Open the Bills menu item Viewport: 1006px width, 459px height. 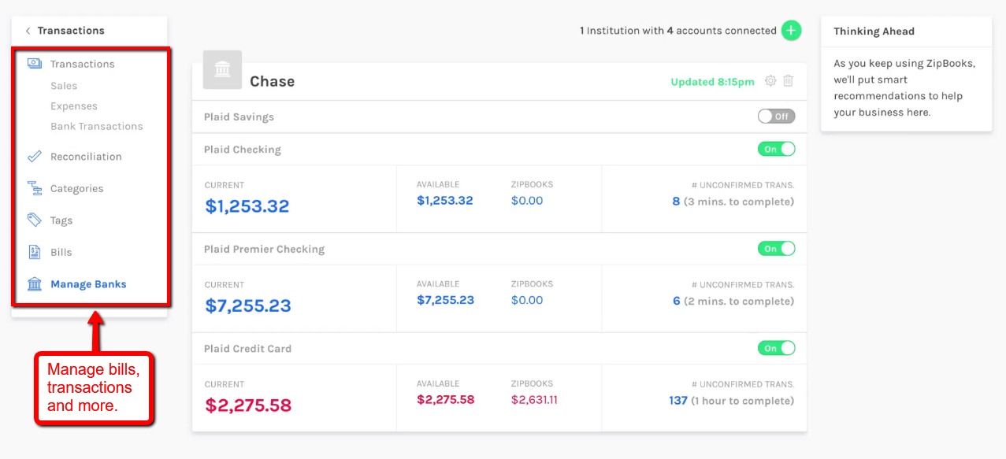(x=61, y=252)
